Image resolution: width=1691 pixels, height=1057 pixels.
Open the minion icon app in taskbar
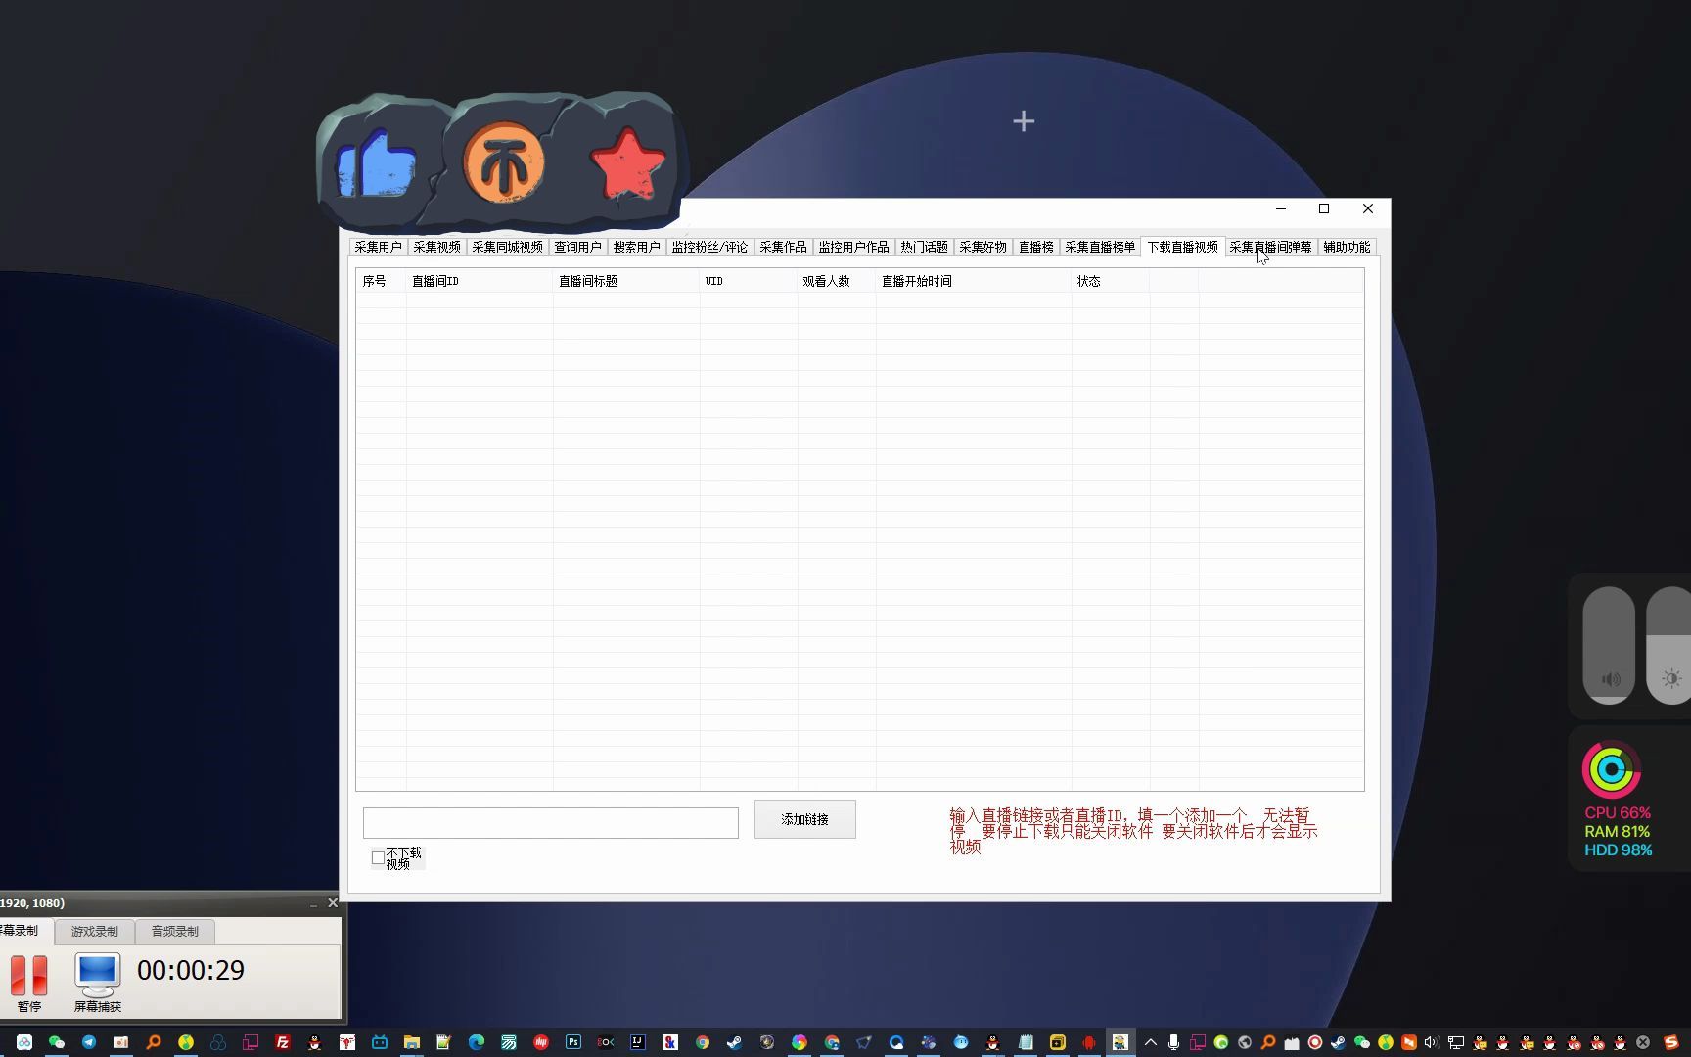pyautogui.click(x=1120, y=1042)
